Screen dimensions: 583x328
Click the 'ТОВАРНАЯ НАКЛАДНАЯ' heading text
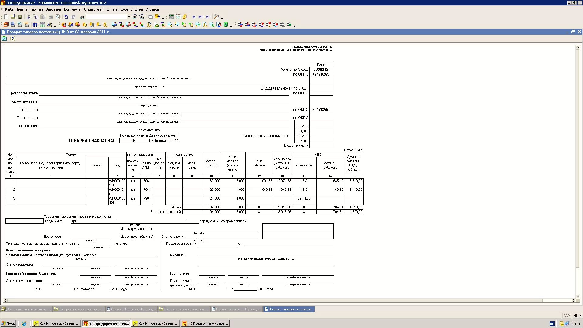pos(92,141)
